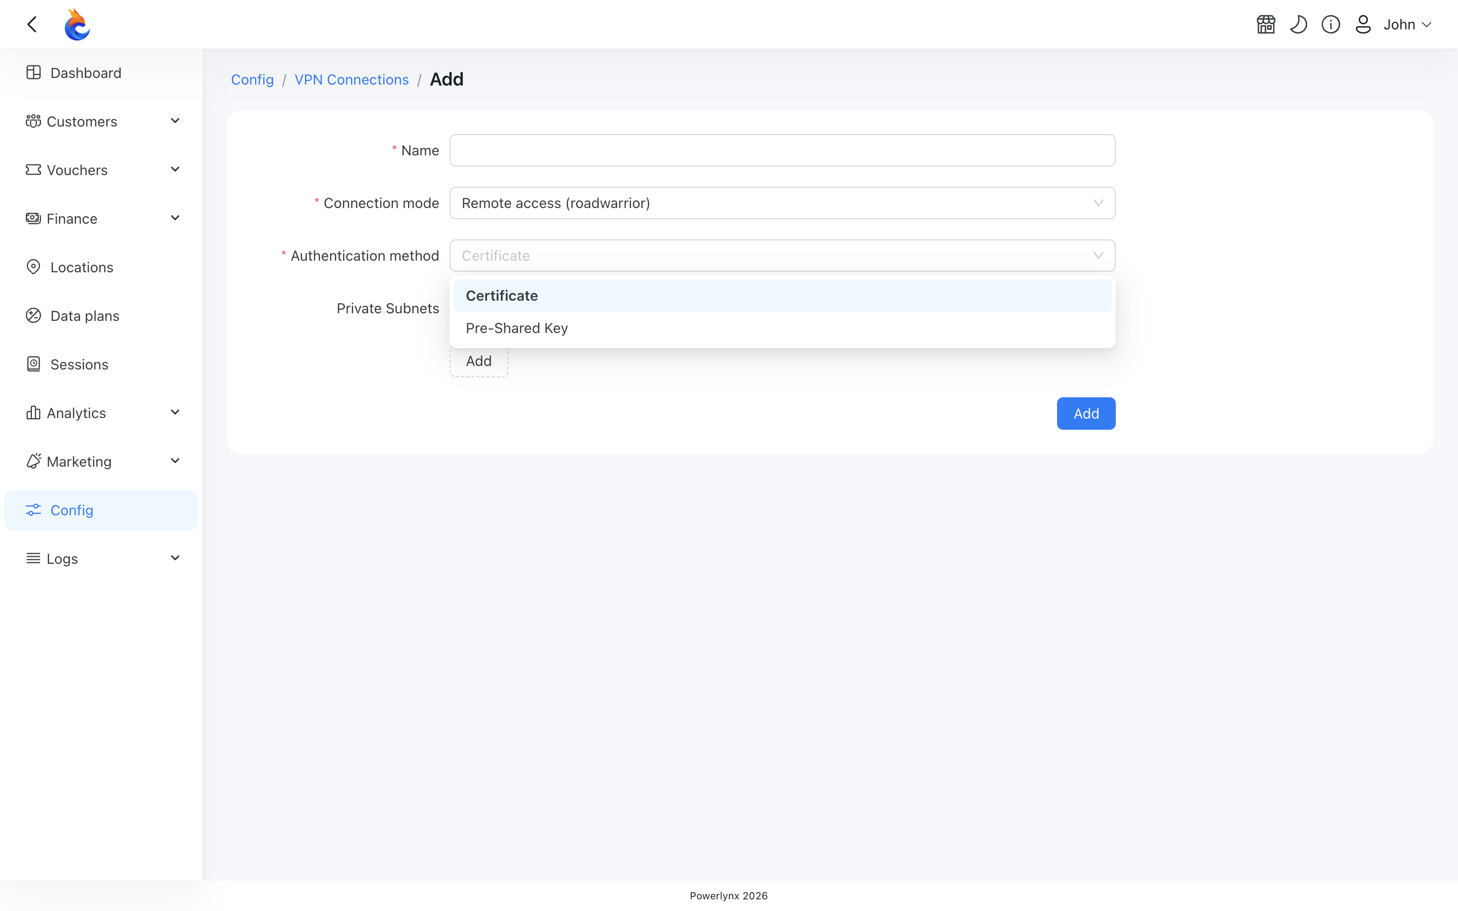The height and width of the screenshot is (911, 1458).
Task: Click the Config sliders icon
Action: click(34, 510)
